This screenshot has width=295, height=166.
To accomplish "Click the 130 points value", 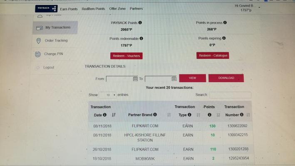I will tap(212, 126).
